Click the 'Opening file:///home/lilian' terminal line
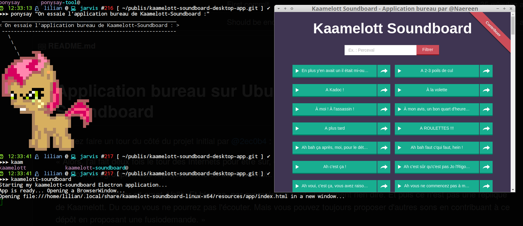Screen dimensions: 523x226 pos(172,196)
